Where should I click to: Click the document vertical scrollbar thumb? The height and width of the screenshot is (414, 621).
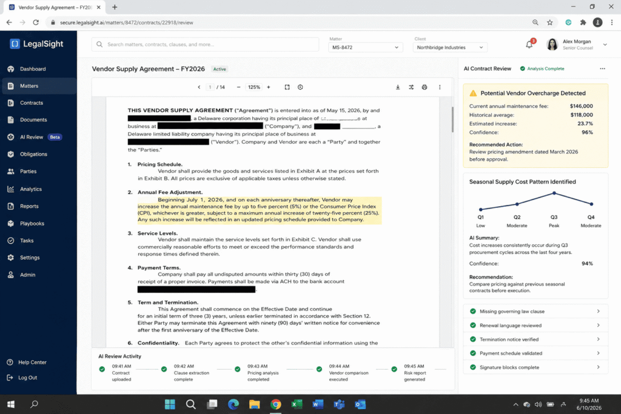click(x=452, y=119)
